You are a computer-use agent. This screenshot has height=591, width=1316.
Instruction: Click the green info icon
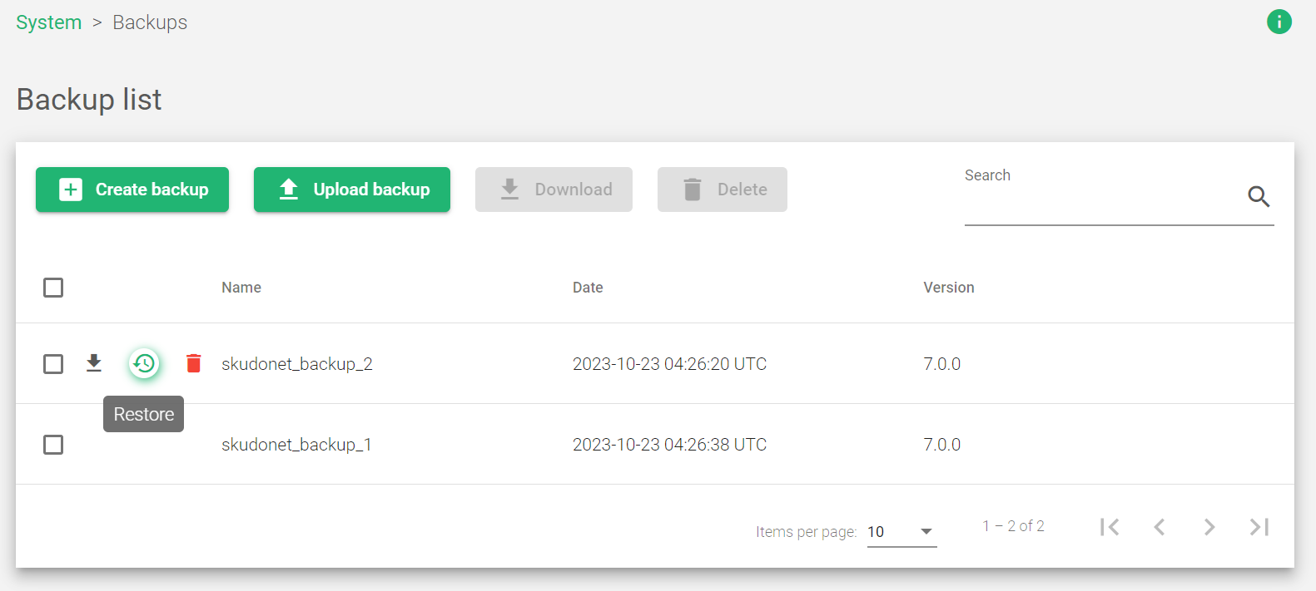click(1279, 22)
